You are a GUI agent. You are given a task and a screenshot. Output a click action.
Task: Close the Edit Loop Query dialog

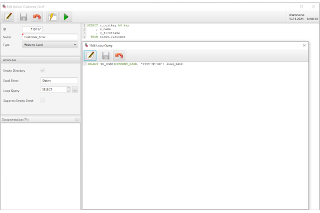(304, 45)
